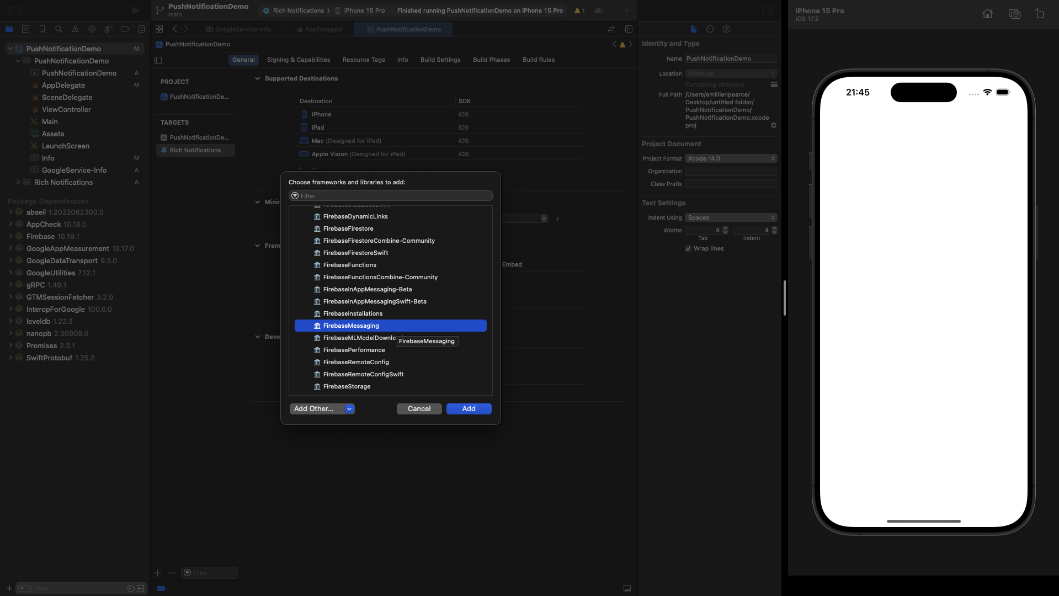Open the Build Phases tab
1059x596 pixels.
tap(491, 60)
